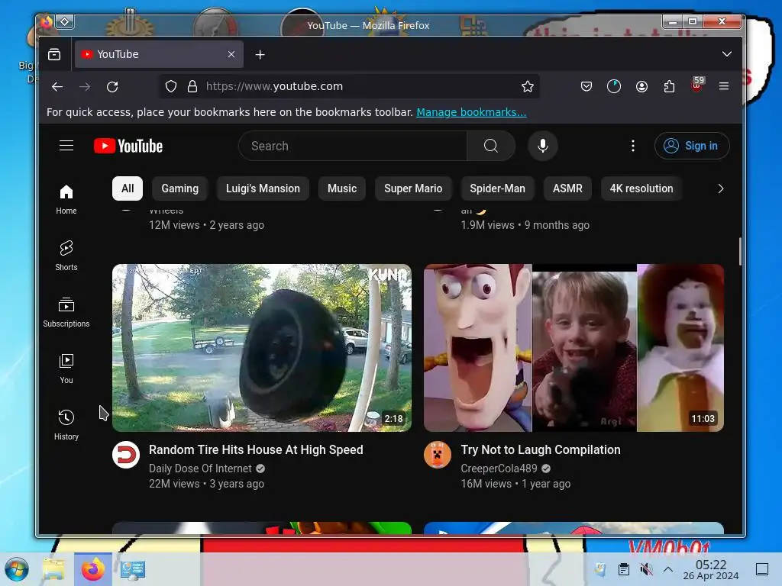Click the Daily Dose Of Internet channel avatar
Image resolution: width=782 pixels, height=586 pixels.
tap(126, 455)
